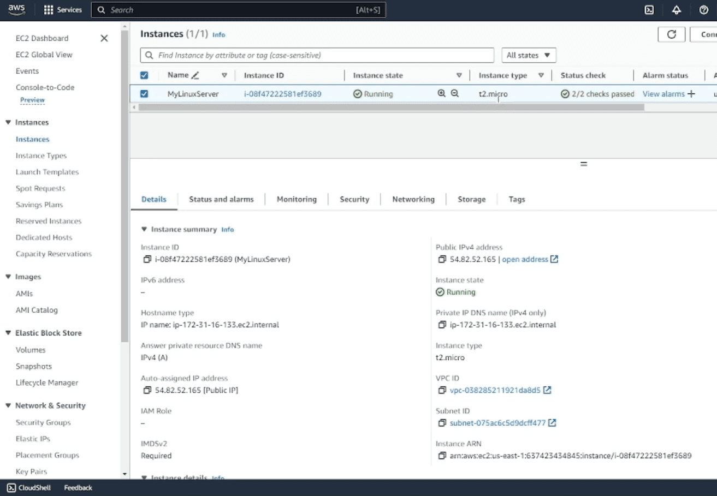Collapse the Network & Security sidebar section

click(x=8, y=405)
